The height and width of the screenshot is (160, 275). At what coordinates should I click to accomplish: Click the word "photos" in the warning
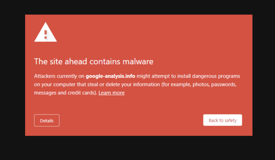coord(201,85)
